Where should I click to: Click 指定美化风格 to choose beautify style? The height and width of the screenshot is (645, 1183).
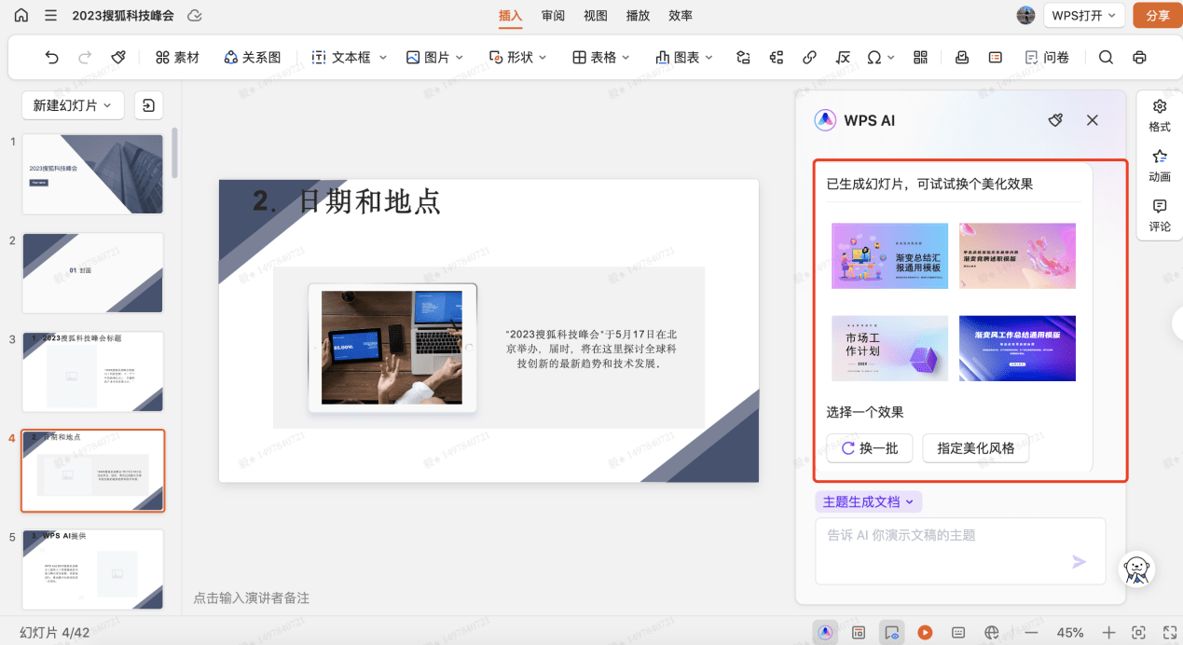(x=975, y=448)
